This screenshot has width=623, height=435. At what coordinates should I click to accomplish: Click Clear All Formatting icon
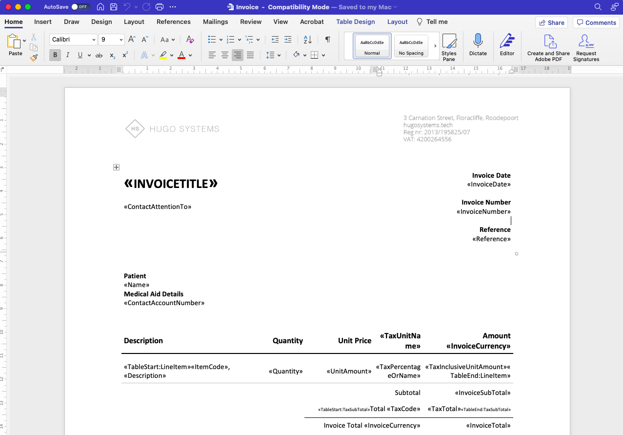(190, 40)
